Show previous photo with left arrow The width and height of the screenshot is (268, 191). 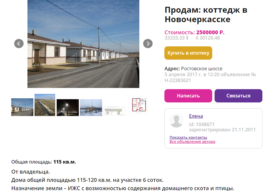(19, 44)
